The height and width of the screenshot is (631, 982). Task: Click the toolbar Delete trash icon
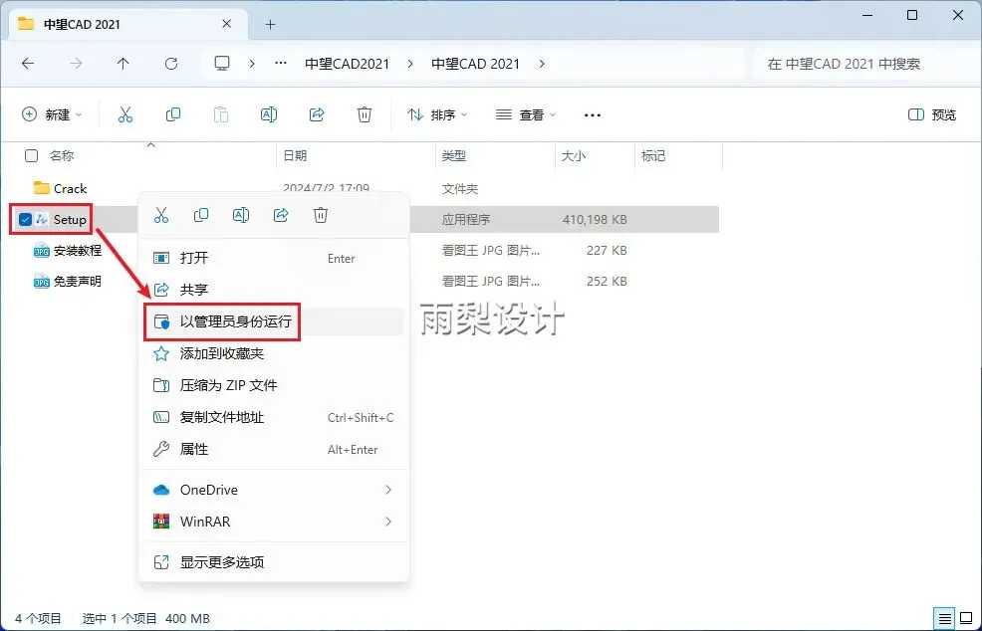pos(365,114)
